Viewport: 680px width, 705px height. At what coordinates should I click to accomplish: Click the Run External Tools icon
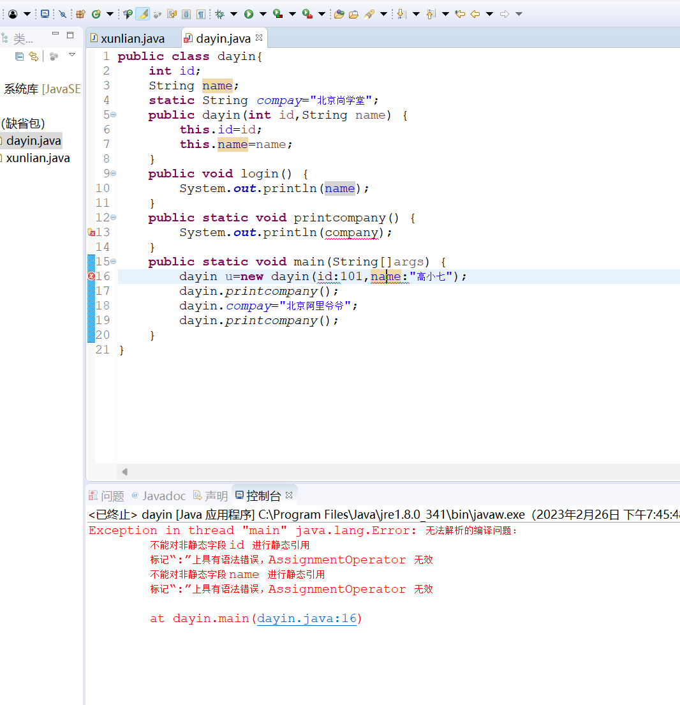point(307,14)
